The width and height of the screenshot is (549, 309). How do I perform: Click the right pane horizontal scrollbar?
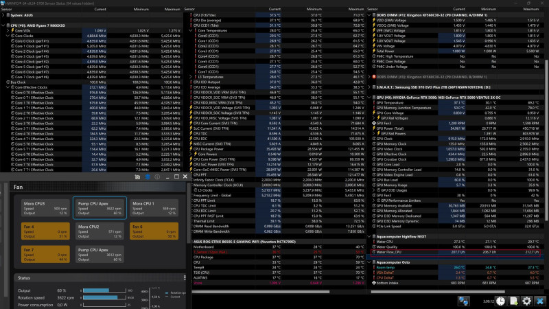[x=438, y=291]
